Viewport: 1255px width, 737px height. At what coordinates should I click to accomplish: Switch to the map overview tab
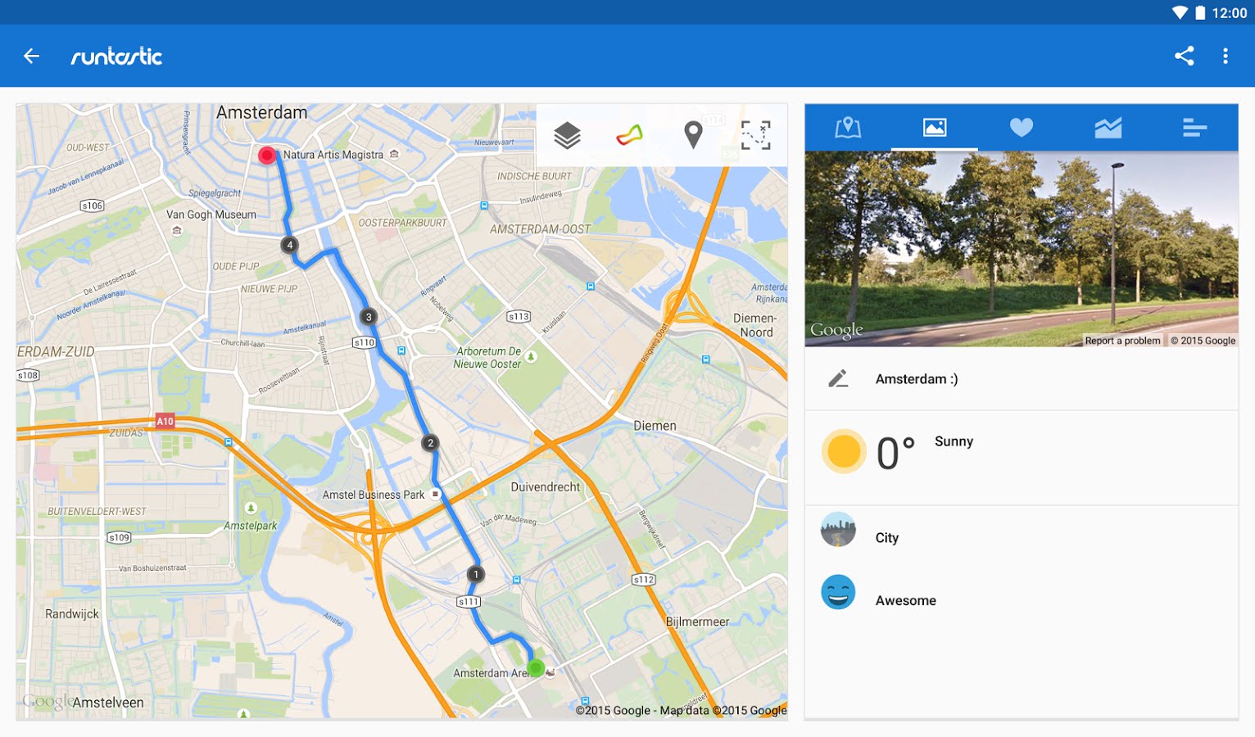[848, 127]
